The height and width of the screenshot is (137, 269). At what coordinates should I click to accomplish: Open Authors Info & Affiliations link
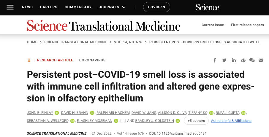coord(231,121)
